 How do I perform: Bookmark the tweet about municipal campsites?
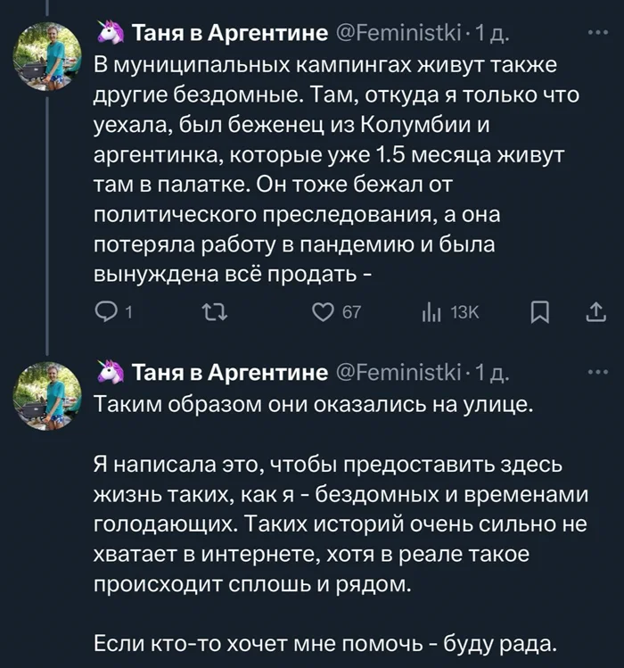(539, 312)
